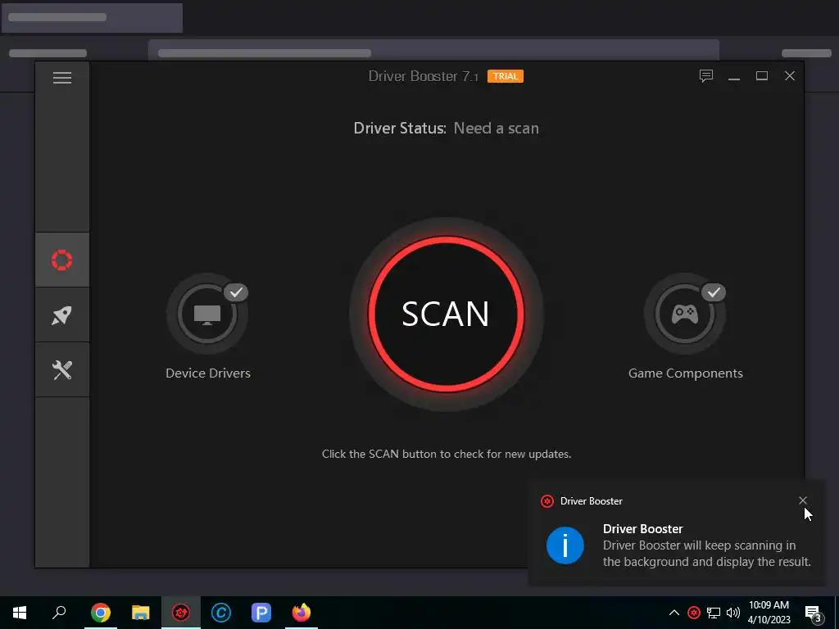Screen dimensions: 839x629
Task: Open volume control tray icon
Action: [733, 613]
